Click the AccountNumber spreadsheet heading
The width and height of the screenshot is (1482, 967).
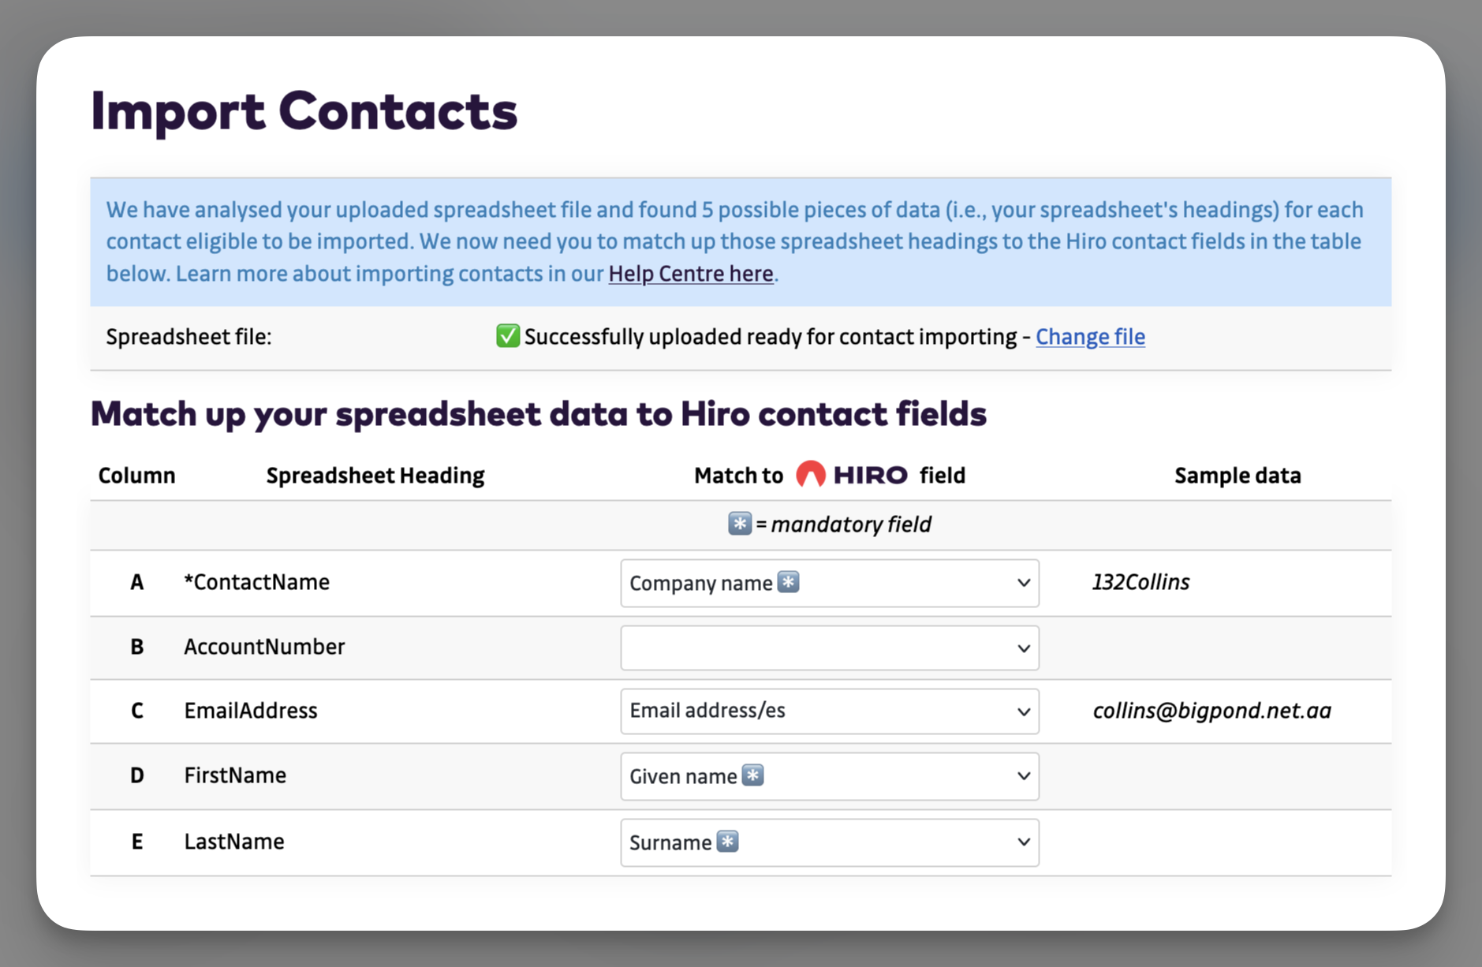tap(264, 647)
